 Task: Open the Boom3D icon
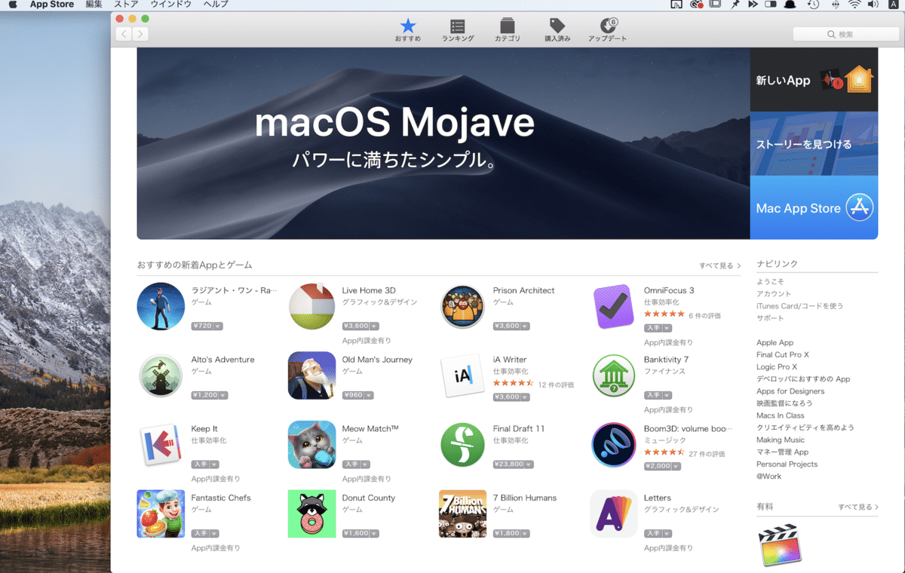614,445
